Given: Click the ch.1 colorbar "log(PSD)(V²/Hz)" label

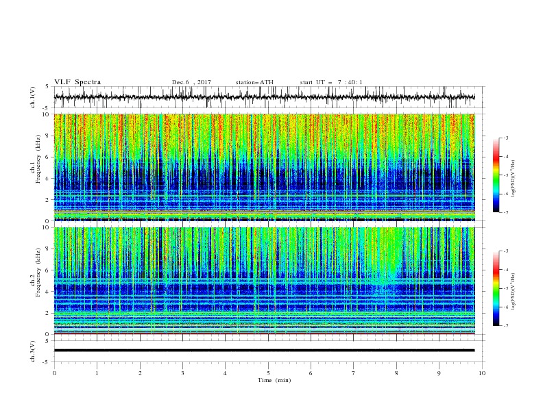Looking at the screenshot, I should pos(513,179).
